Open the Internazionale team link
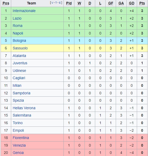Viewport: 148px width, 156px height. (24, 11)
